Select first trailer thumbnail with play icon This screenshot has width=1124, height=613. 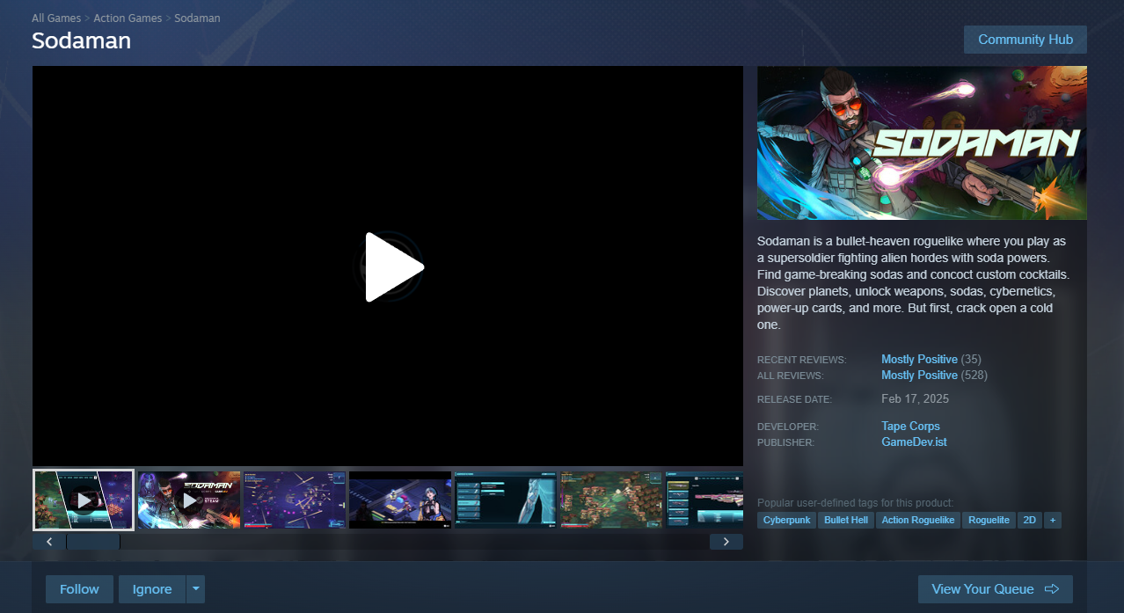(84, 500)
